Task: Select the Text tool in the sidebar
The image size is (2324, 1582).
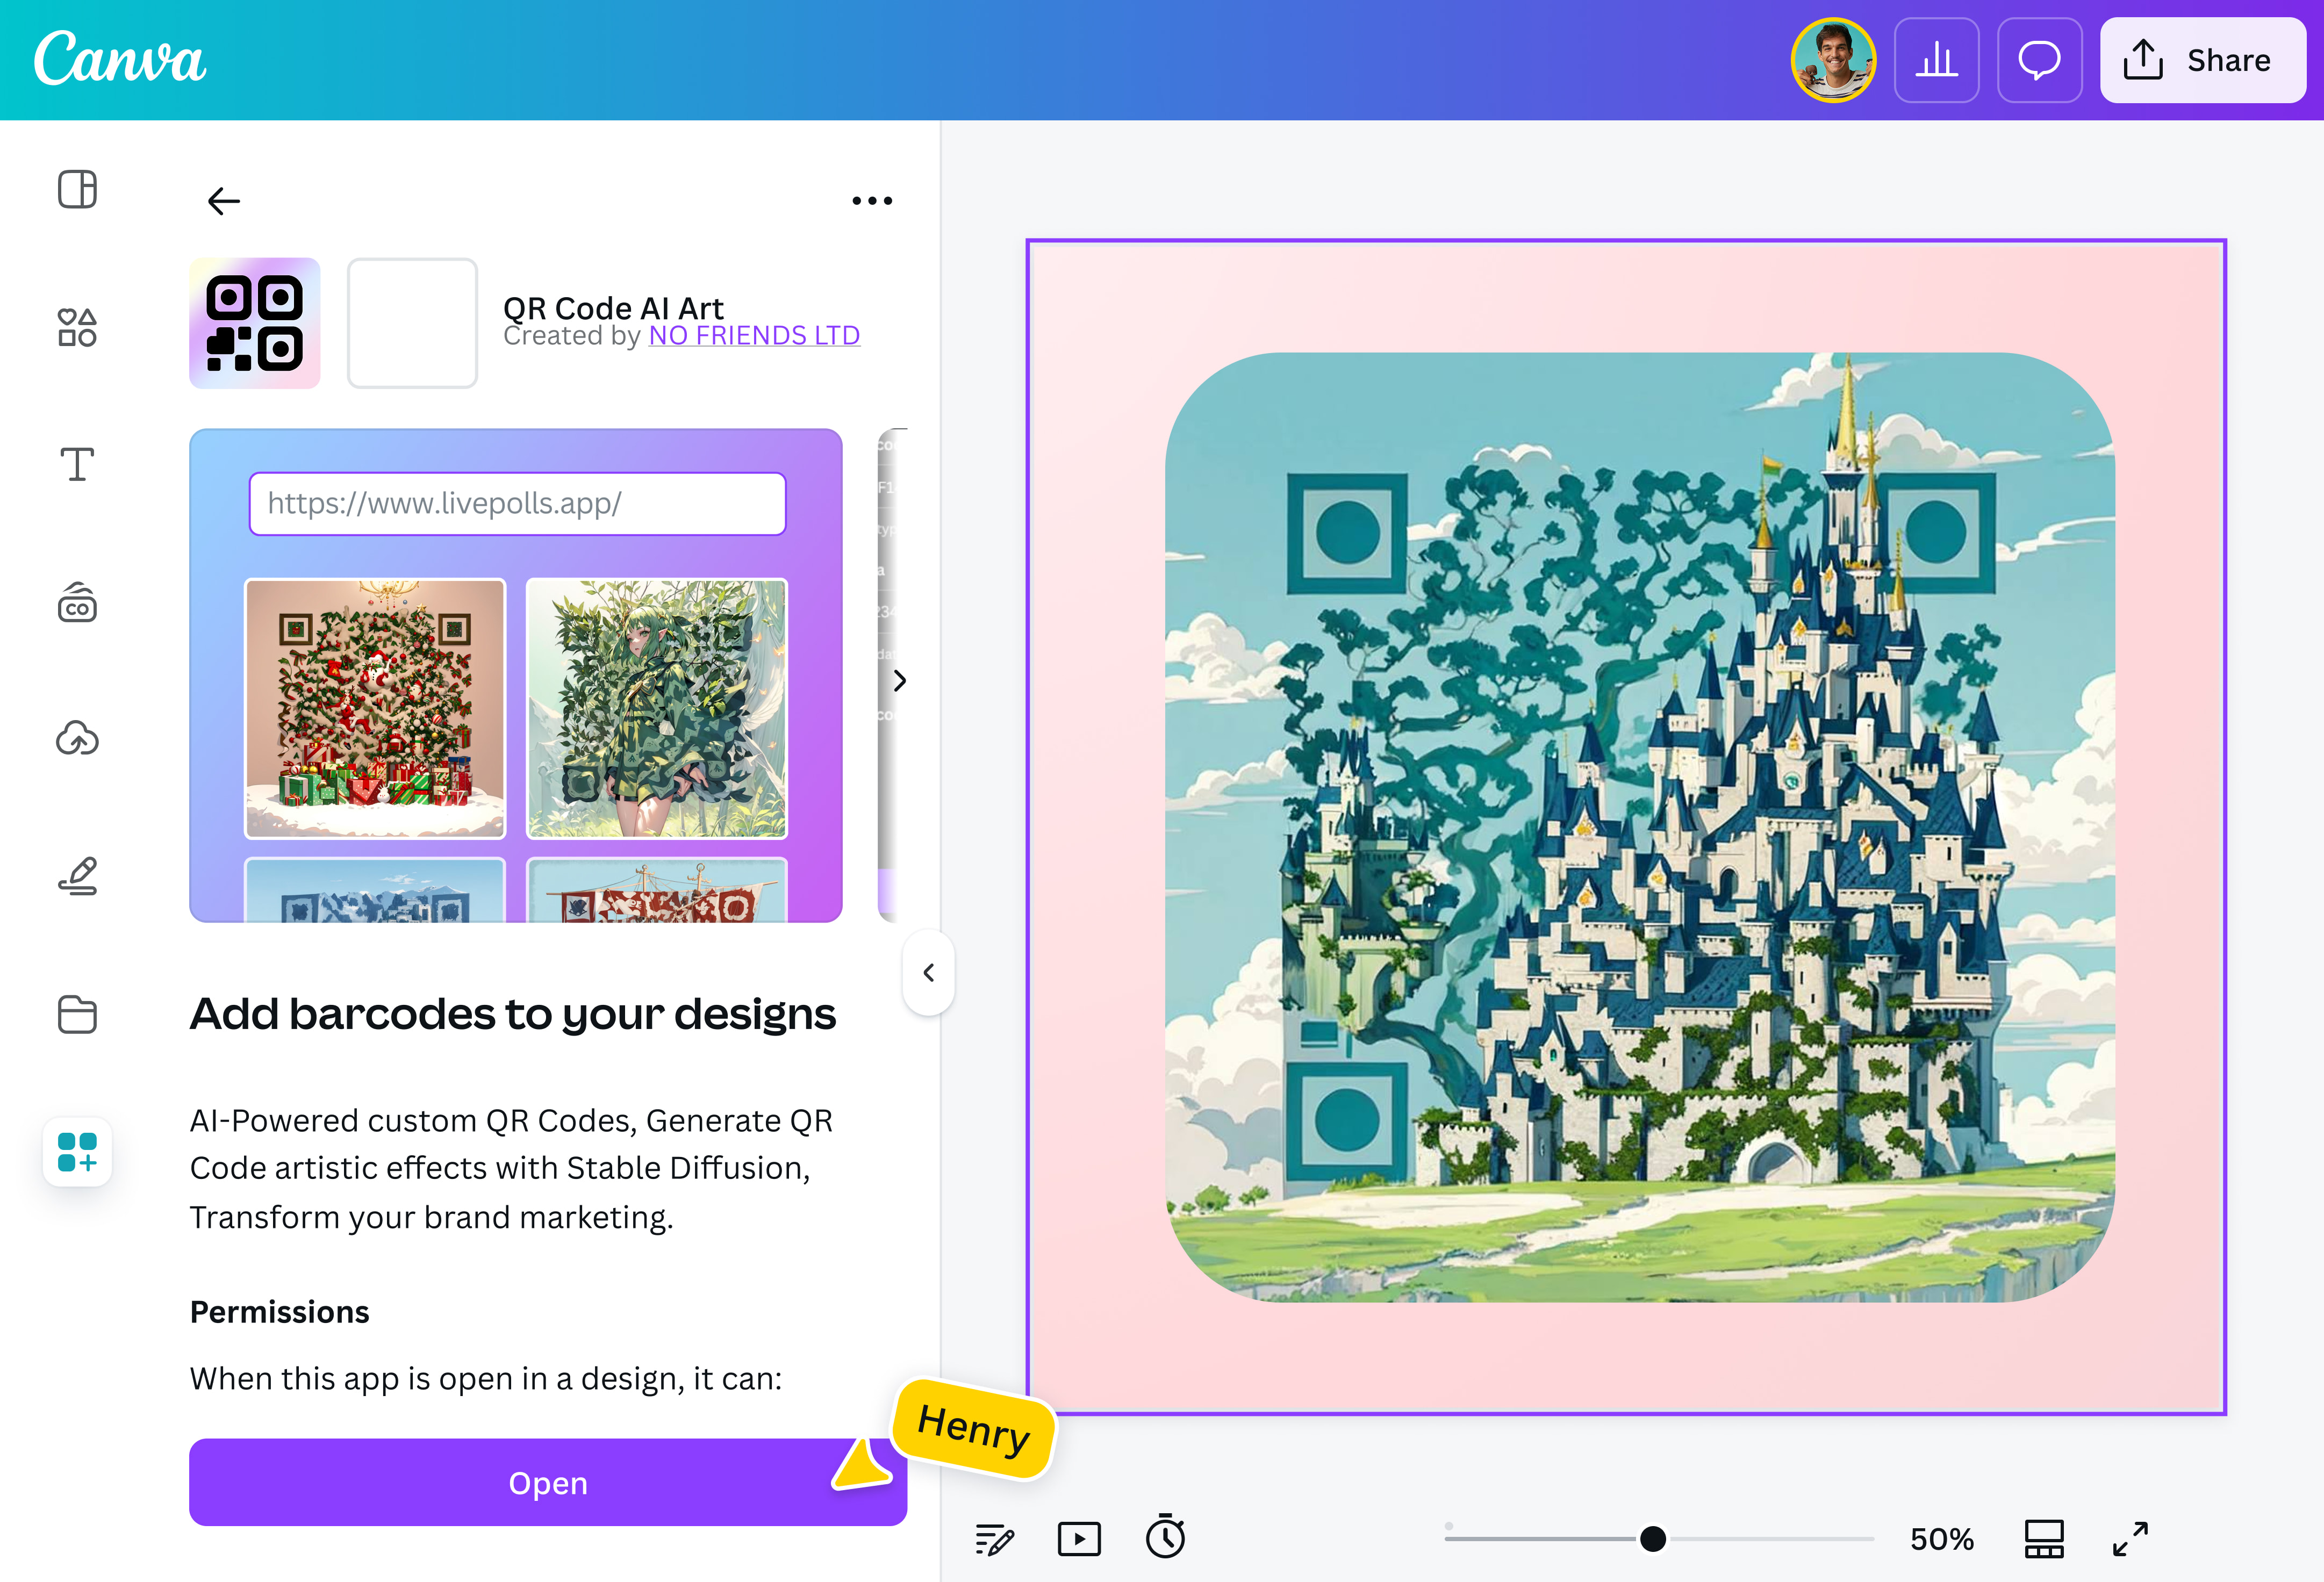Action: (x=77, y=464)
